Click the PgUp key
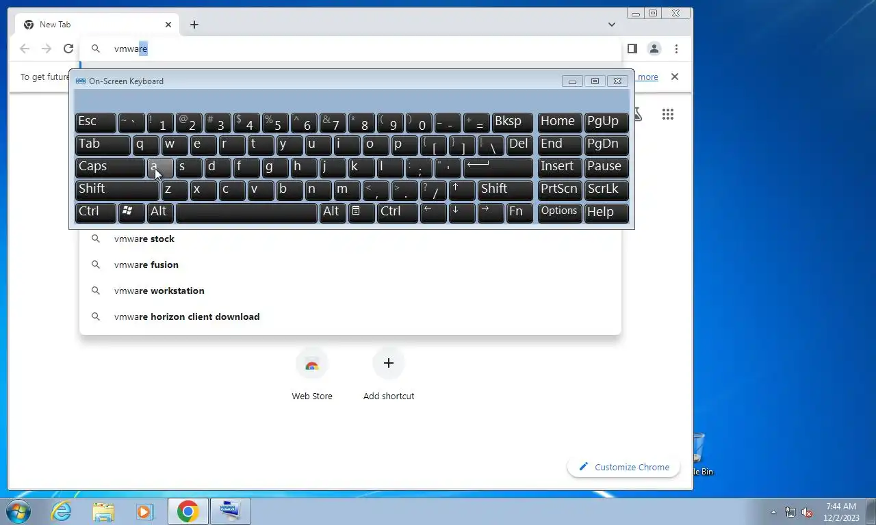Viewport: 876px width, 525px height. (606, 122)
